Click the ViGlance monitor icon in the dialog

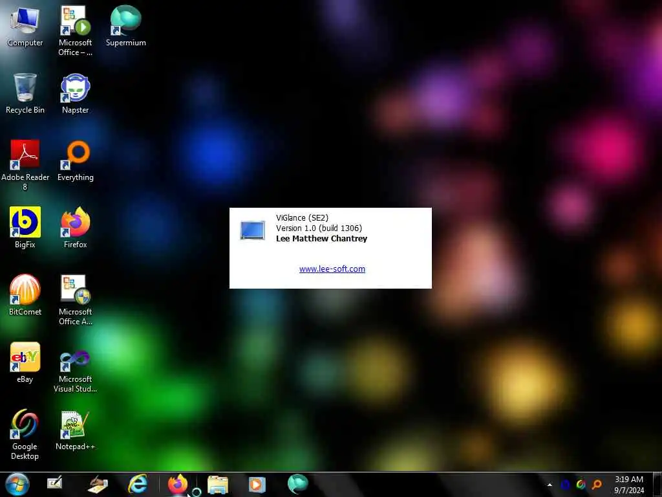coord(253,230)
